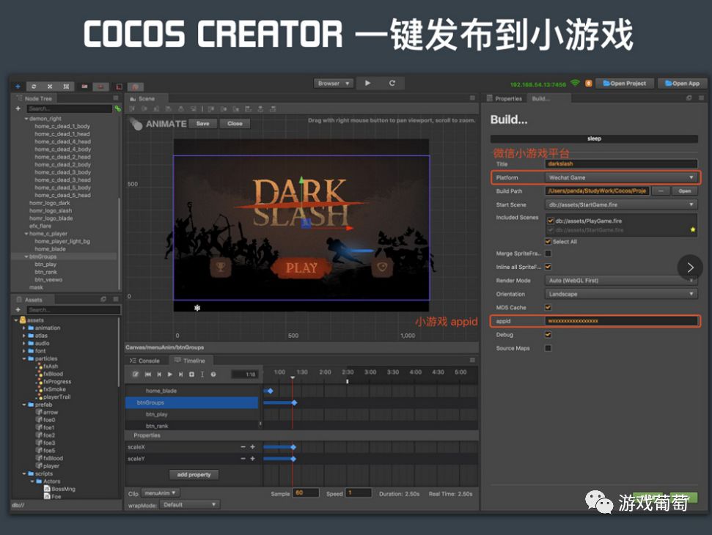The width and height of the screenshot is (712, 535).
Task: Click the refresh preview icon in top toolbar
Action: pyautogui.click(x=392, y=83)
